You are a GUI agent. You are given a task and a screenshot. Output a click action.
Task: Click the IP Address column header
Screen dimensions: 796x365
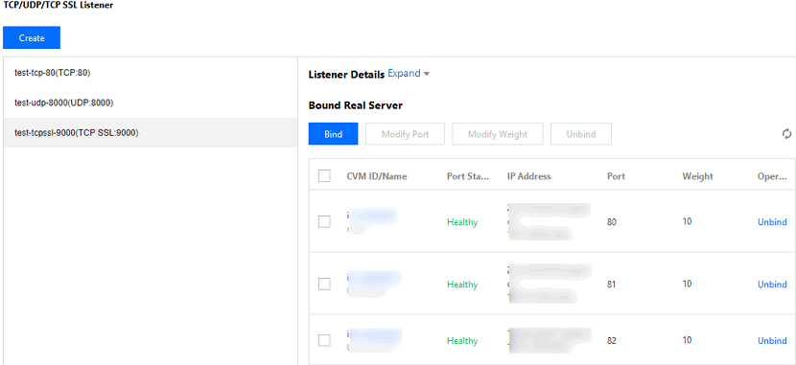529,176
